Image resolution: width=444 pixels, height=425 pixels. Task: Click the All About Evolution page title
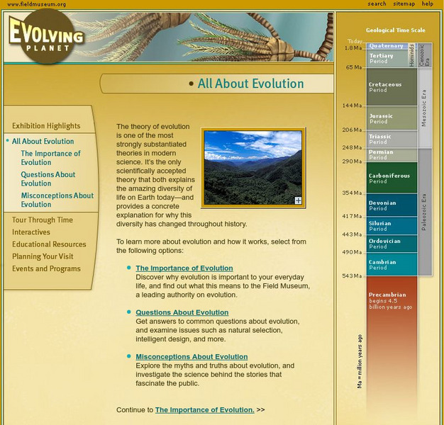(x=250, y=84)
